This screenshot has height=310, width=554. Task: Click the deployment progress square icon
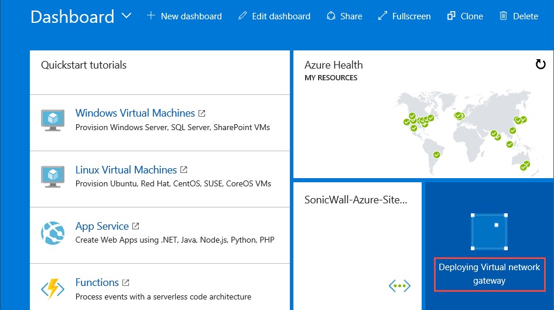coord(490,232)
